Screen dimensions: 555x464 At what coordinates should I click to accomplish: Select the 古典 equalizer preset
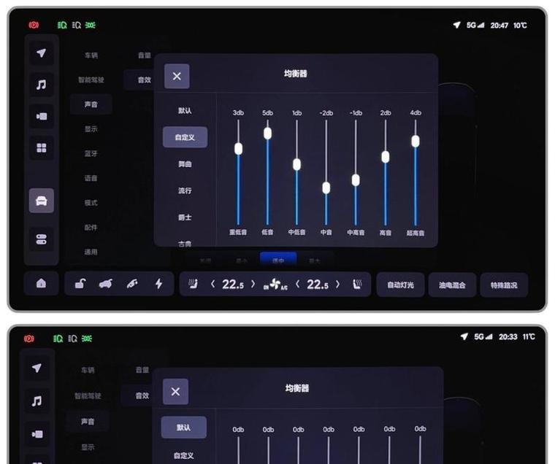click(x=185, y=244)
